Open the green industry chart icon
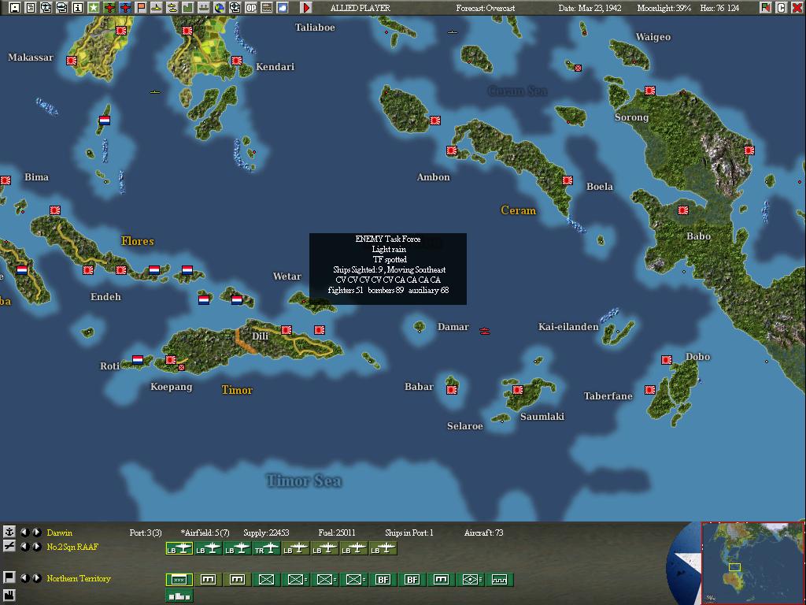Image resolution: width=806 pixels, height=605 pixels. 187,8
